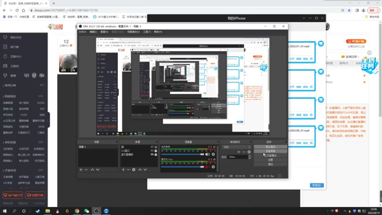The image size is (382, 215).
Task: Click the blue send button in iPhone window
Action: coord(317,185)
